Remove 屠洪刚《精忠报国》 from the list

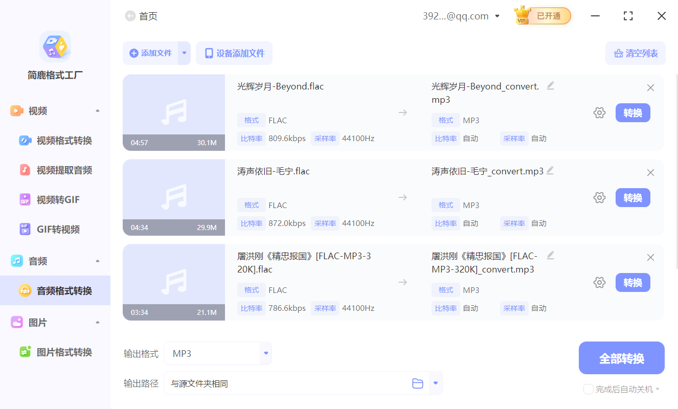tap(650, 257)
